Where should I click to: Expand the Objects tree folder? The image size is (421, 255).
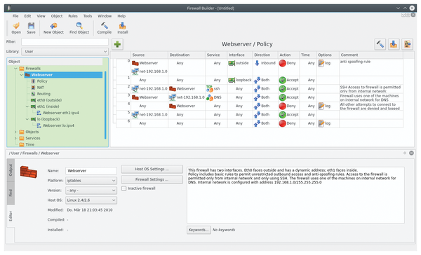(15, 132)
